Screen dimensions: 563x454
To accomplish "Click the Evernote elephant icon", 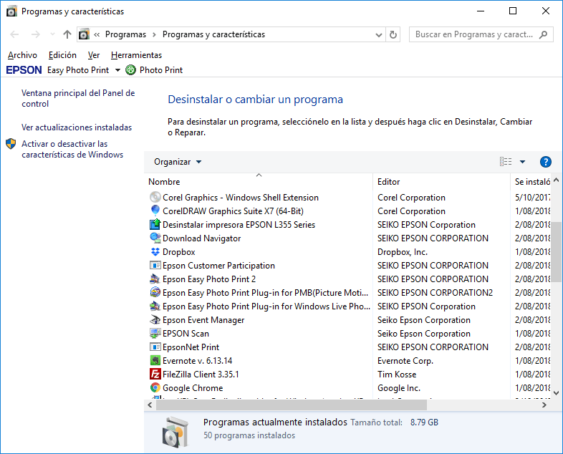I will (x=155, y=360).
